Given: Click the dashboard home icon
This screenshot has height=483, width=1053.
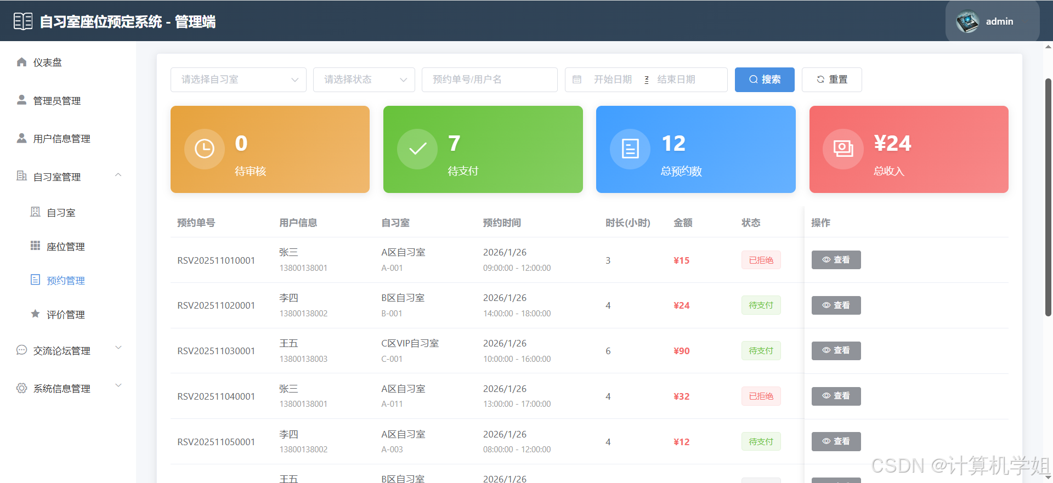Looking at the screenshot, I should (x=21, y=62).
